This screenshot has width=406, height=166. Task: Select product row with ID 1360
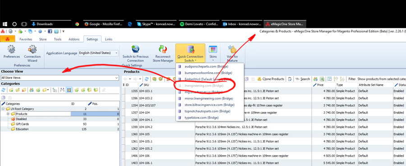[x=264, y=134]
